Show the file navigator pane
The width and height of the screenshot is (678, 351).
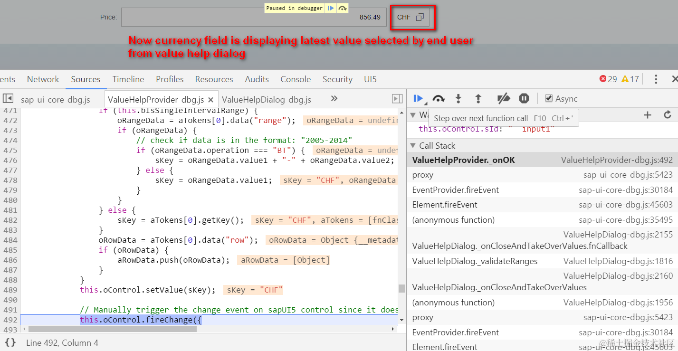tap(8, 98)
